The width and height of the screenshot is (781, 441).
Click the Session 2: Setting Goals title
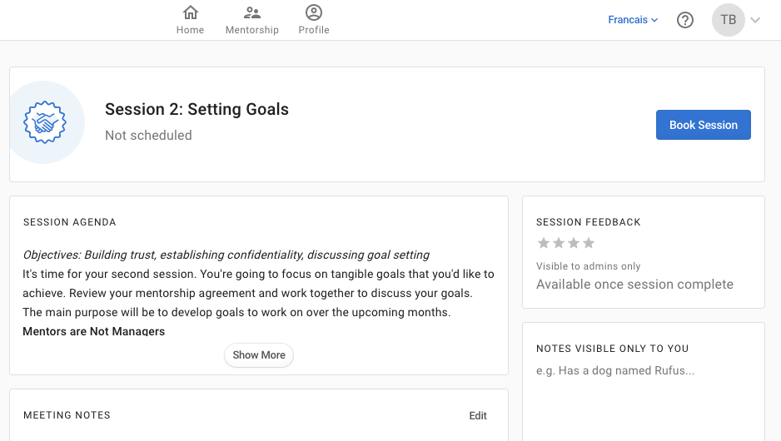(196, 109)
